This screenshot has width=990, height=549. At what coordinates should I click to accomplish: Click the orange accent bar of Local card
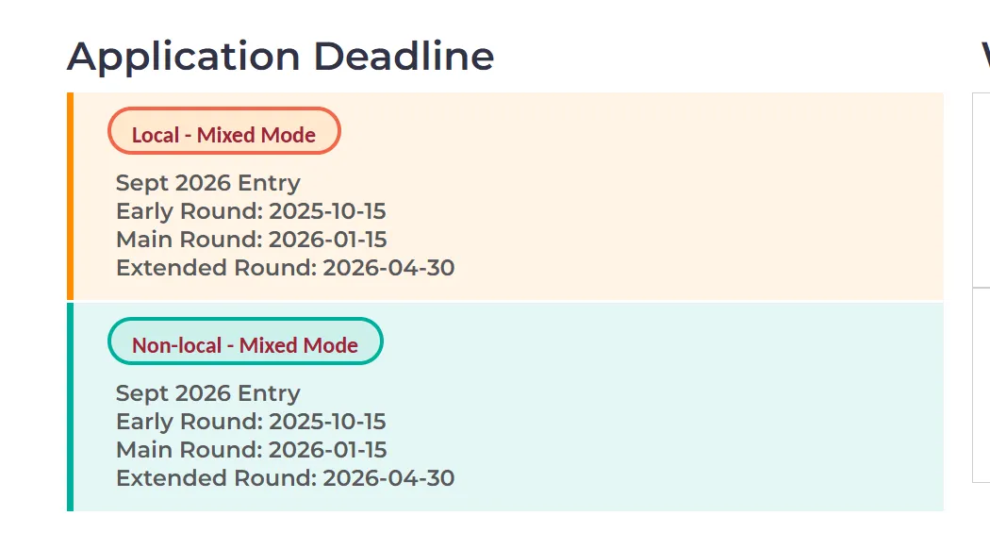click(x=70, y=196)
